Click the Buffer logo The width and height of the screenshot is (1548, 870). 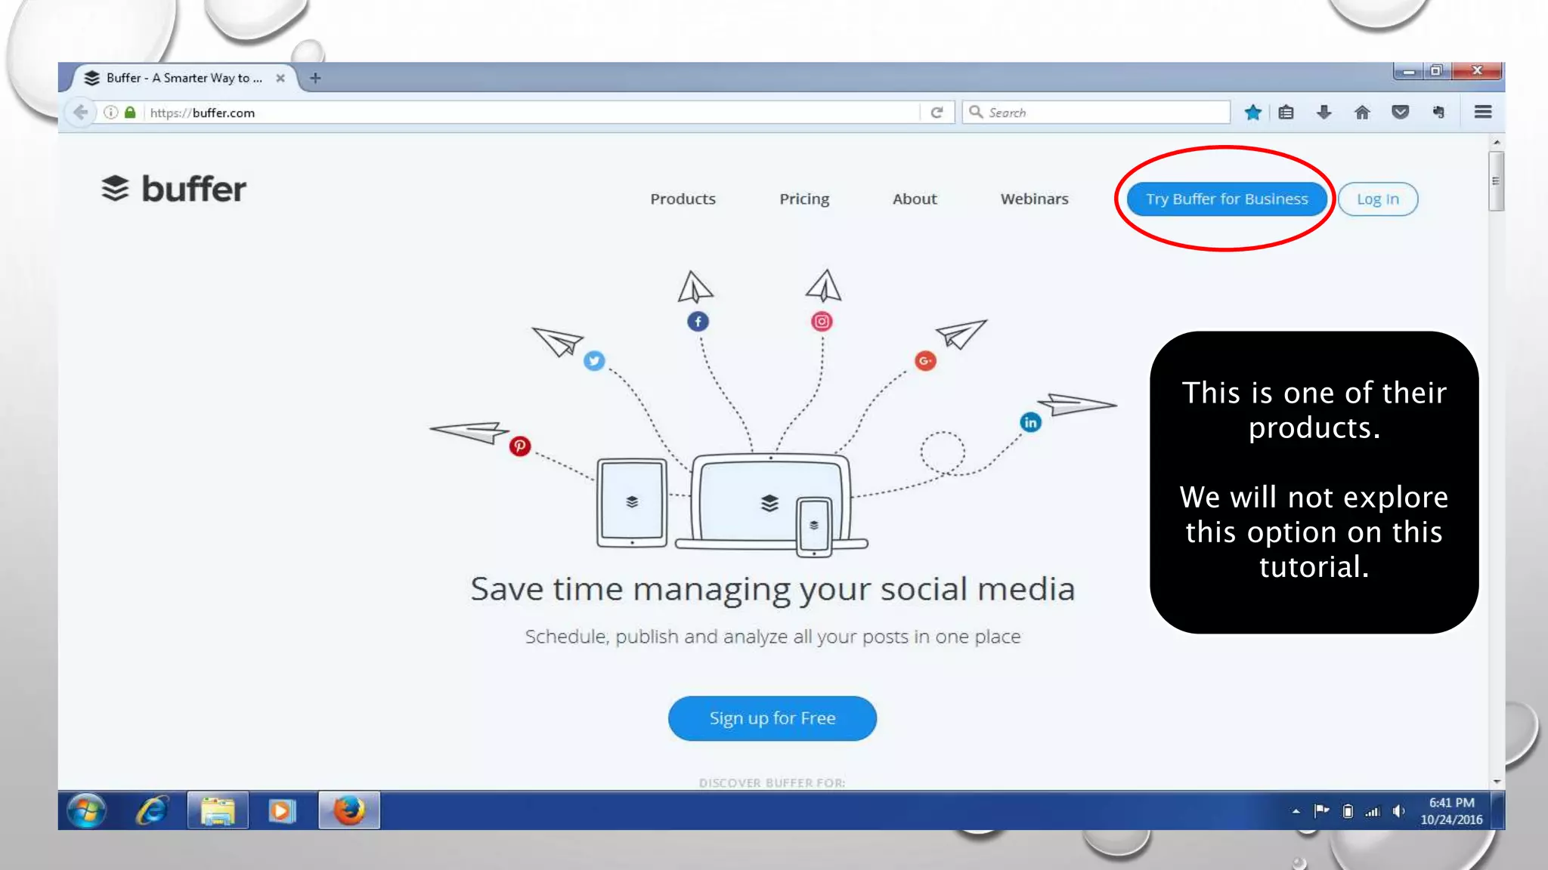click(x=174, y=189)
